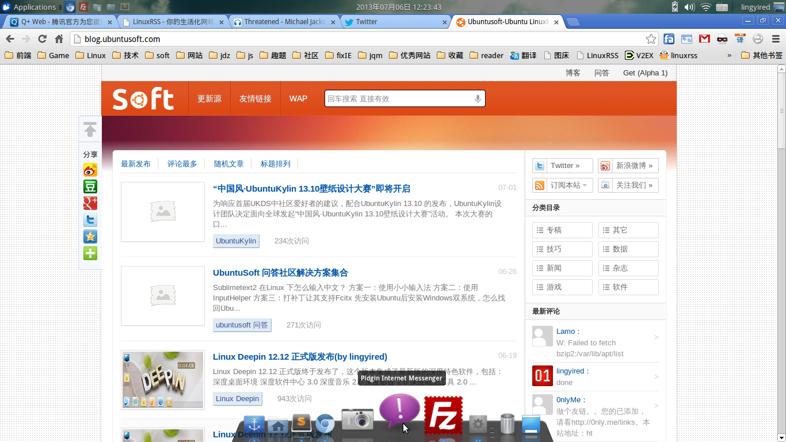
Task: Bookmark this page with the star icon
Action: tap(651, 39)
